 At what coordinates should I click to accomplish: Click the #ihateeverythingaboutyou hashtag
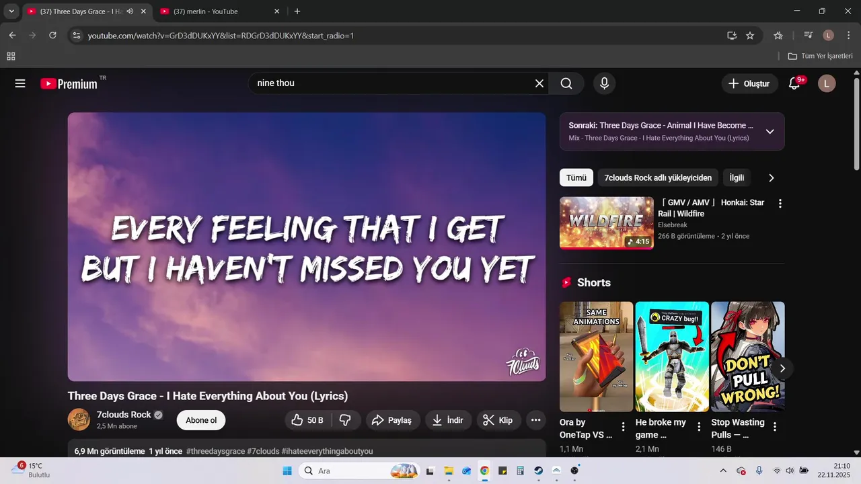(x=327, y=451)
